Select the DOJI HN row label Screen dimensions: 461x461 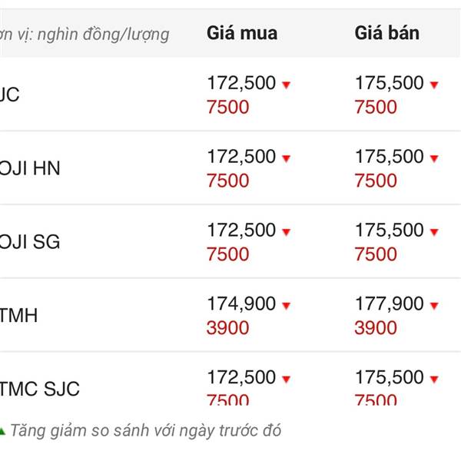[x=29, y=168]
